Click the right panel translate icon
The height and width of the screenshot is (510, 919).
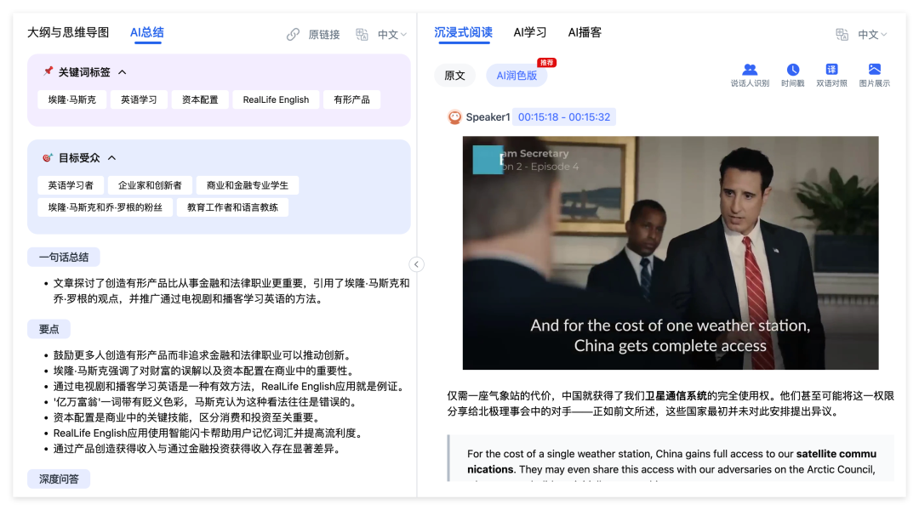[x=842, y=35]
